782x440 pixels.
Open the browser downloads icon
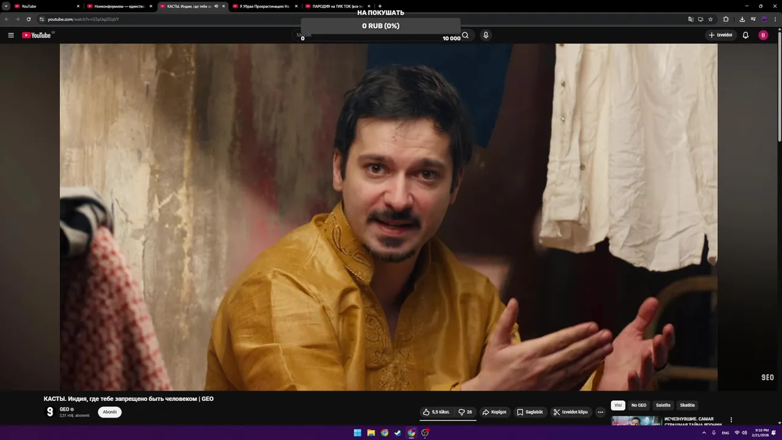point(742,19)
